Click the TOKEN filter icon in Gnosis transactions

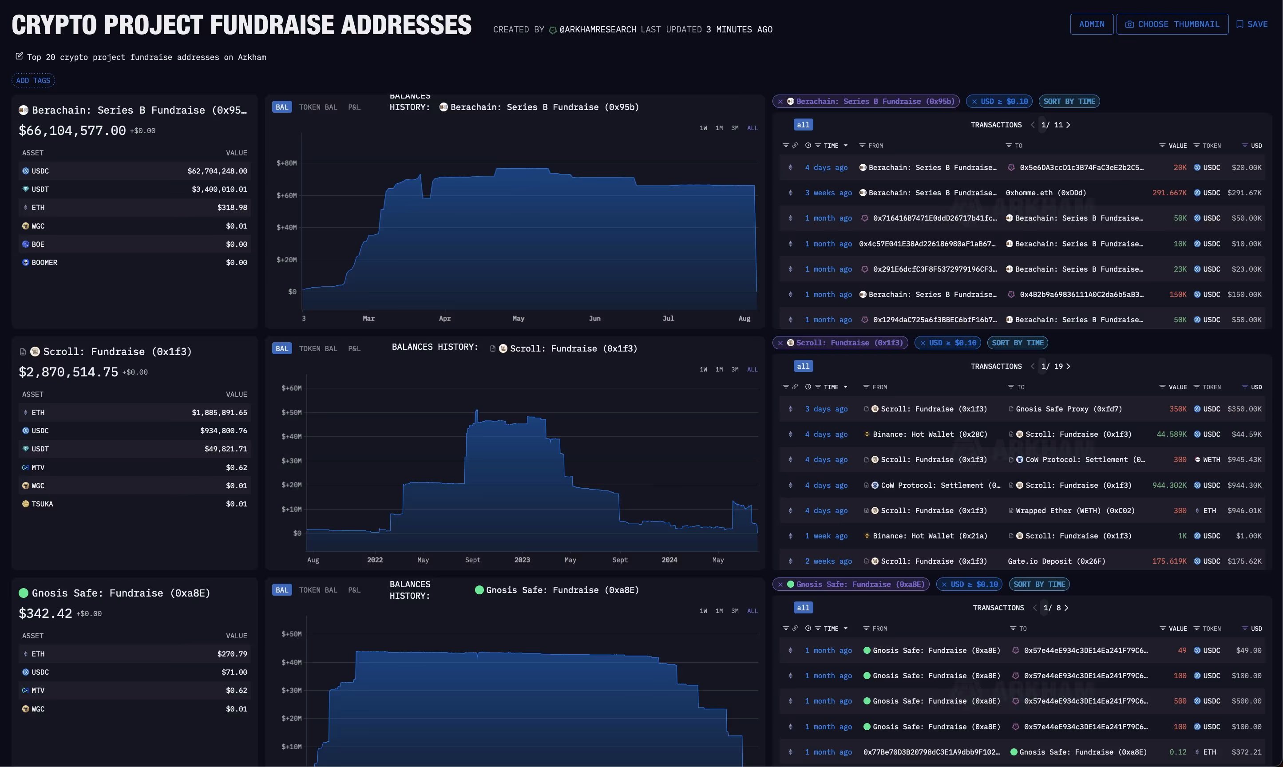click(x=1196, y=629)
